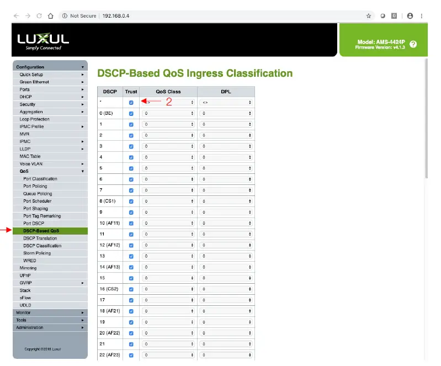Open QoS Class dropdown for DSCP 8 (CS1)
Viewport: 441px width, 366px height.
click(168, 201)
